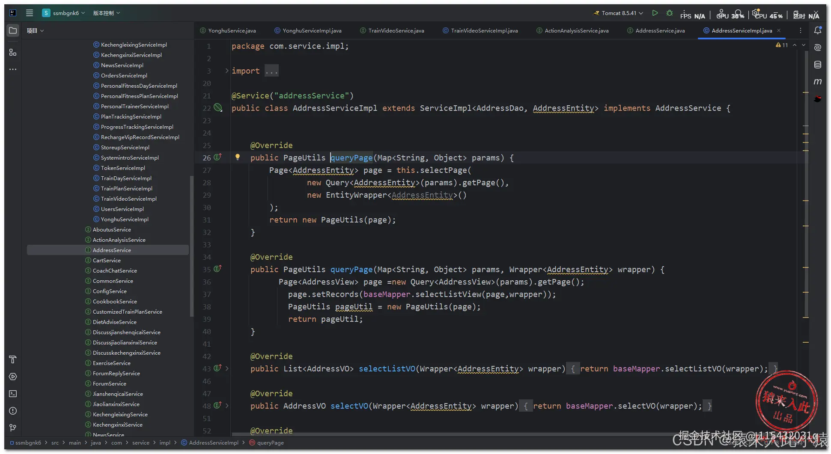
Task: Open the Structure tool window
Action: click(x=13, y=52)
